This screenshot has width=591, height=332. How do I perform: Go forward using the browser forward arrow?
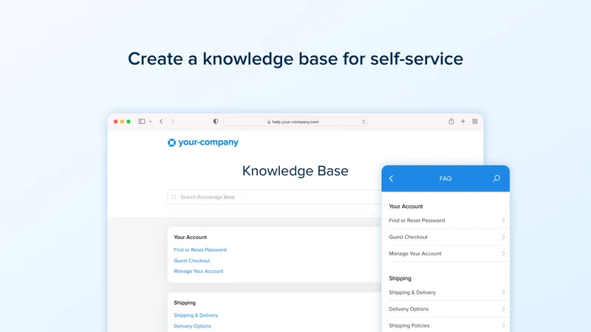(172, 122)
